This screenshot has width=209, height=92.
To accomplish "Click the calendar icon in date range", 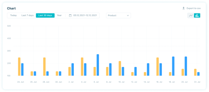I will 70,16.
